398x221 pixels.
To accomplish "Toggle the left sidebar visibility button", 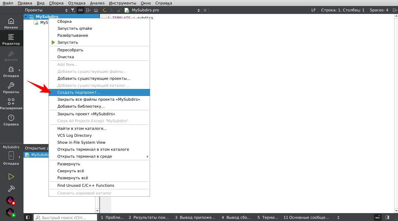I will coord(28,218).
